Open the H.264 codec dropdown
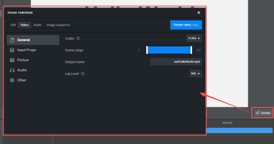Screen dimensions: 274x144 coord(194,38)
